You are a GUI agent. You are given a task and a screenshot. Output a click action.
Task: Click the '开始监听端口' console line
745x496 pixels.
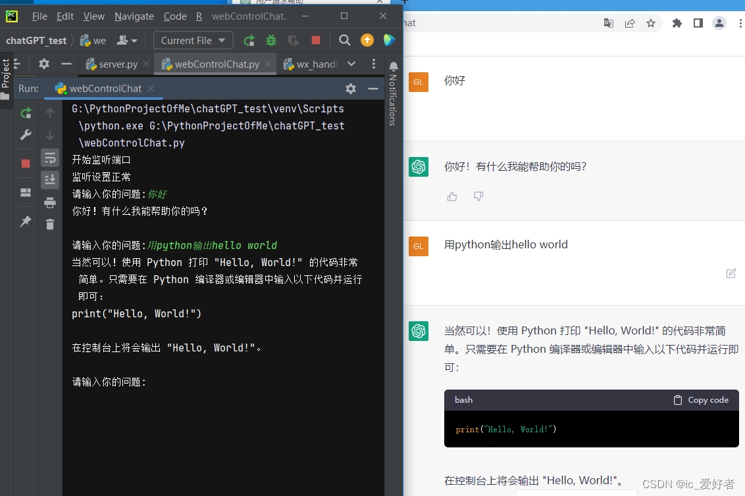(x=101, y=160)
